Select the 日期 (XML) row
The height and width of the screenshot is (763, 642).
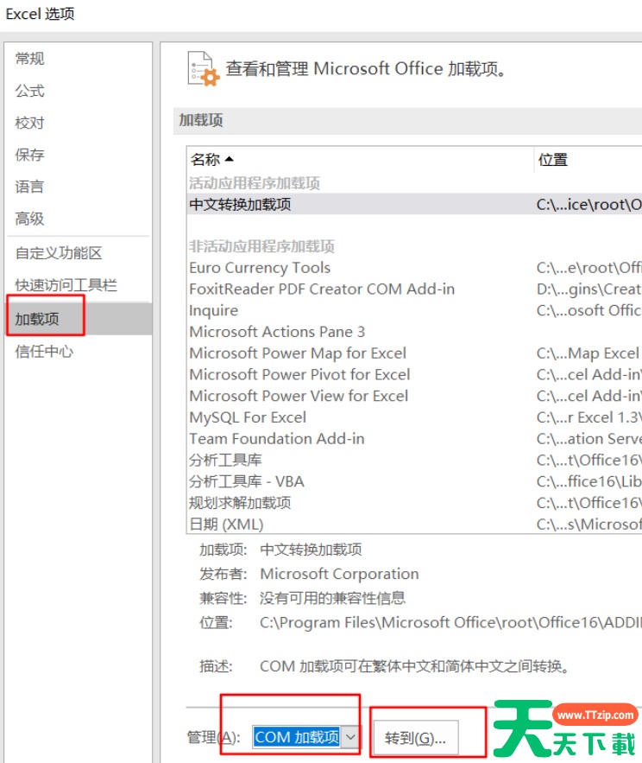[x=414, y=524]
